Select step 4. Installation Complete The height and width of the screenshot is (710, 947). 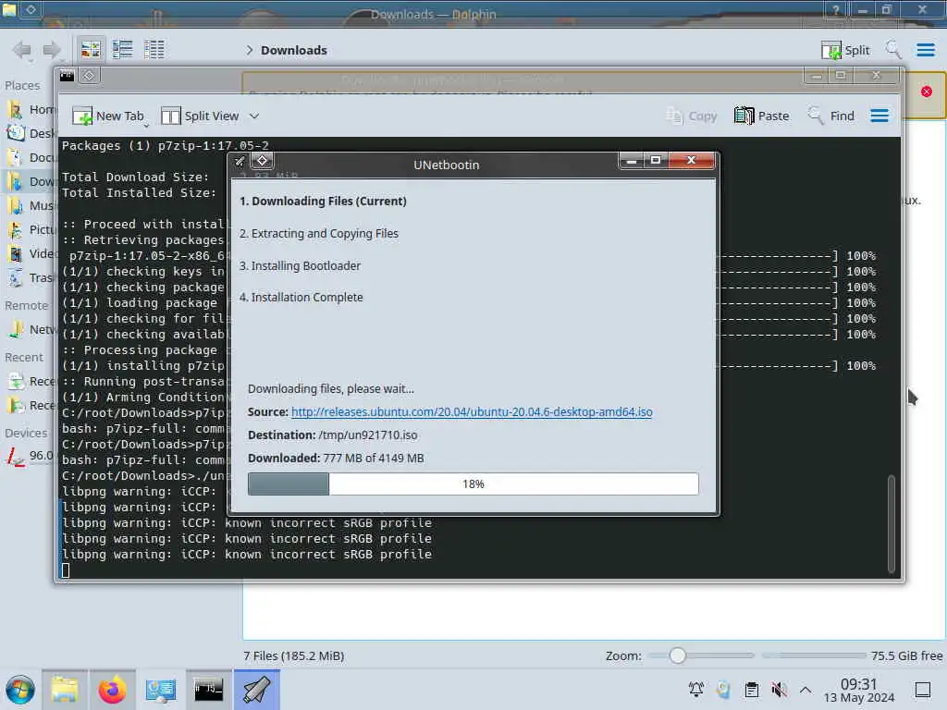[x=301, y=297]
